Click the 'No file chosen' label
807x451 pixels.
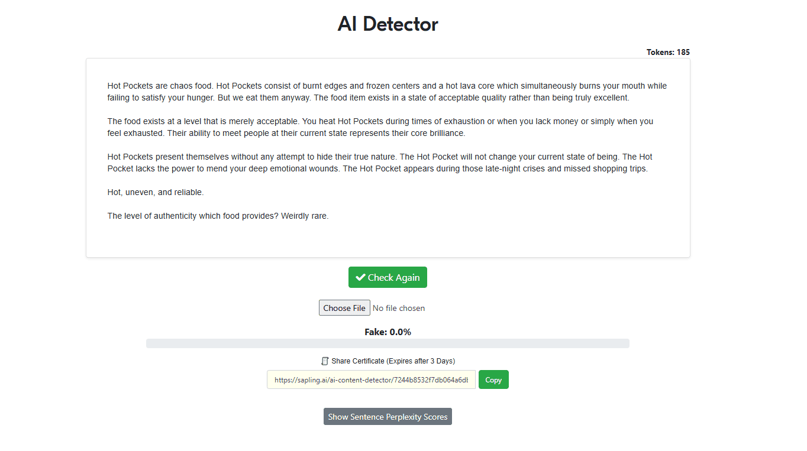[x=399, y=308]
